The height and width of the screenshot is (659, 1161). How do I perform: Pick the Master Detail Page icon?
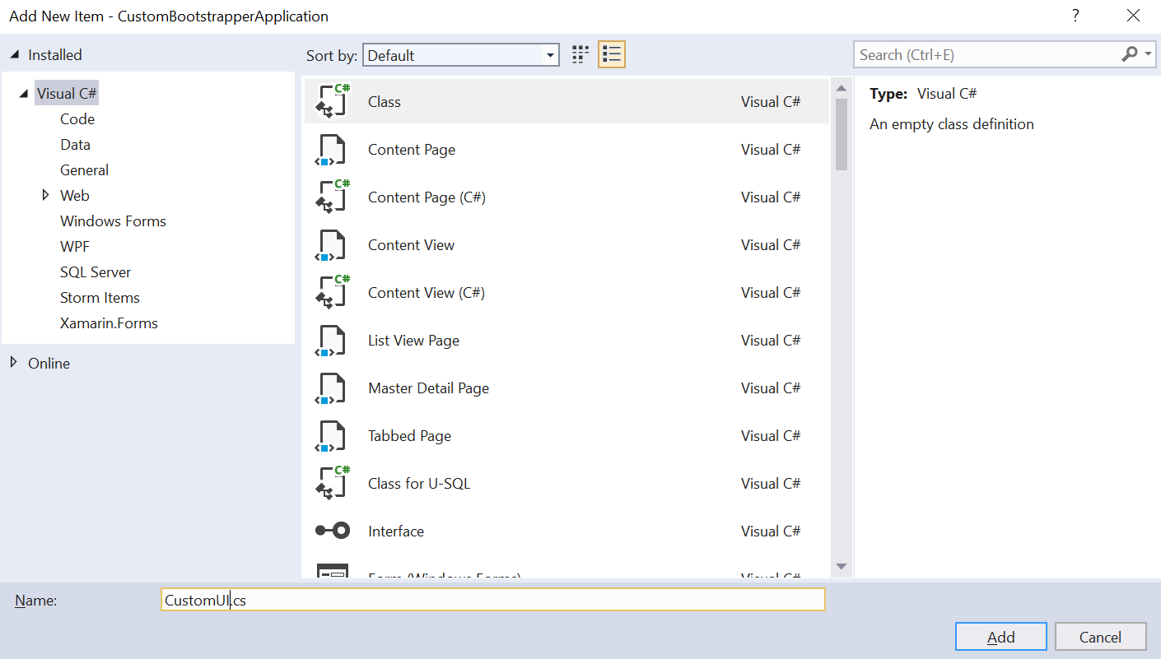[331, 388]
